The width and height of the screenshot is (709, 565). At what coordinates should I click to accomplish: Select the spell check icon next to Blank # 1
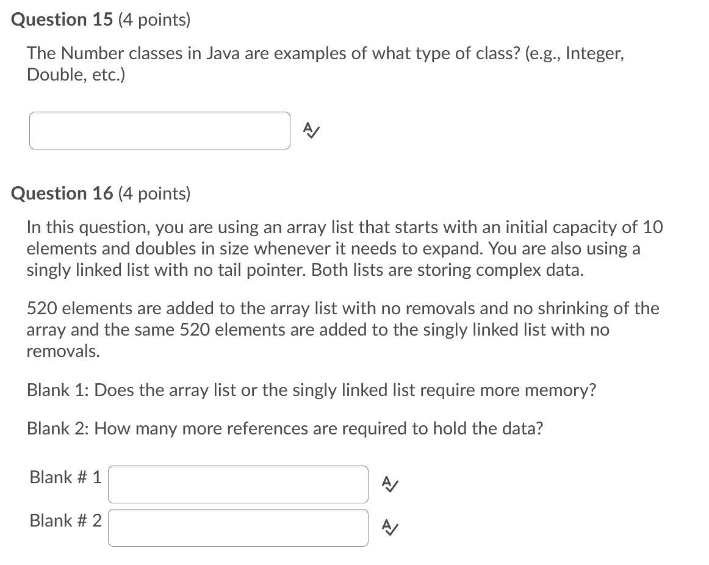389,484
